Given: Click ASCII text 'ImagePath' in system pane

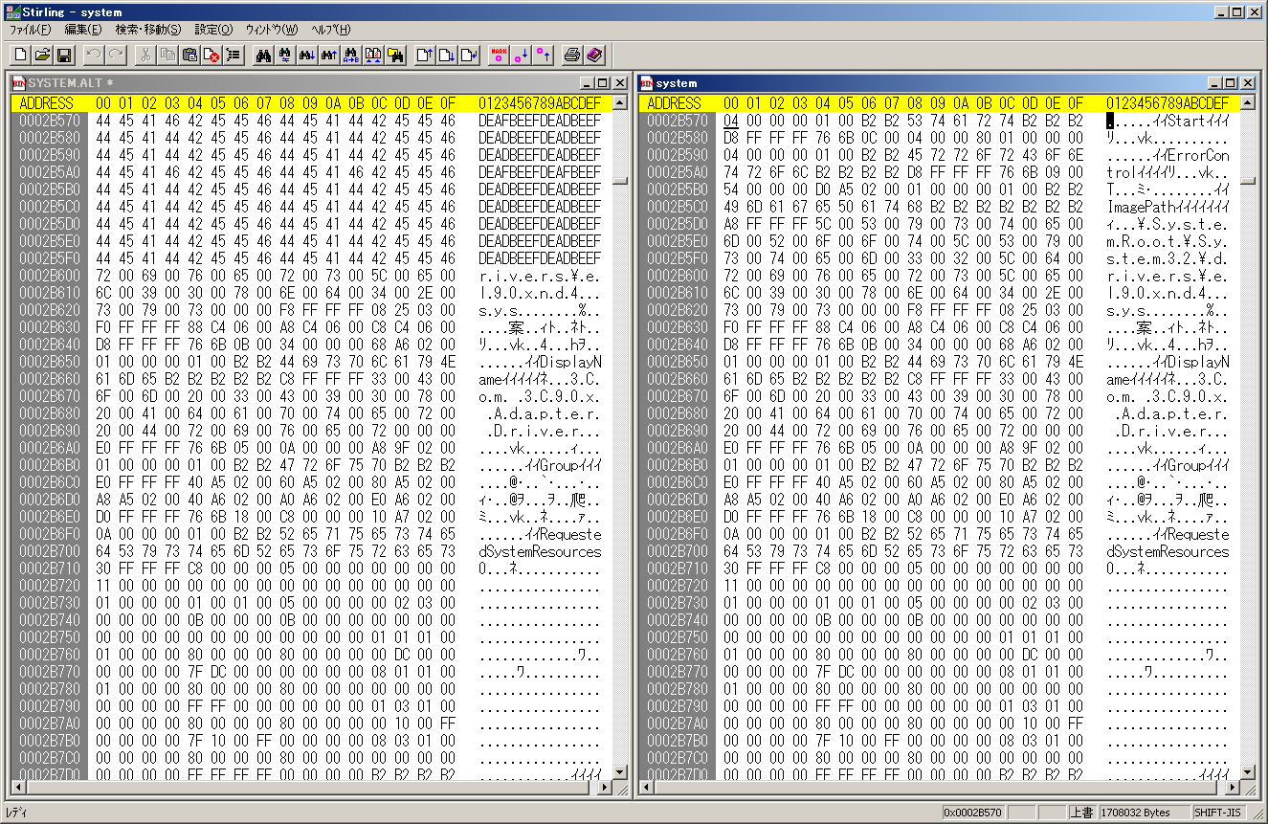Looking at the screenshot, I should pos(1139,207).
